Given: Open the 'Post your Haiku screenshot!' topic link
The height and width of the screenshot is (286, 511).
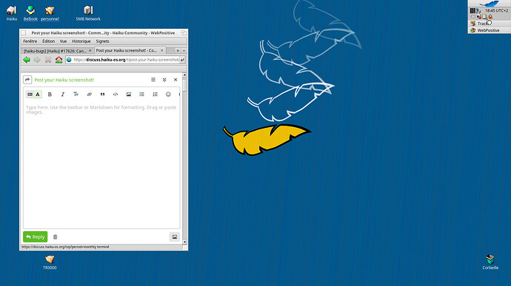Looking at the screenshot, I should click(x=64, y=80).
